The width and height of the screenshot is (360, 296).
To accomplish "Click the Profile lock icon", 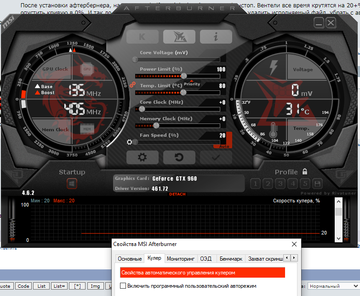I will click(305, 171).
